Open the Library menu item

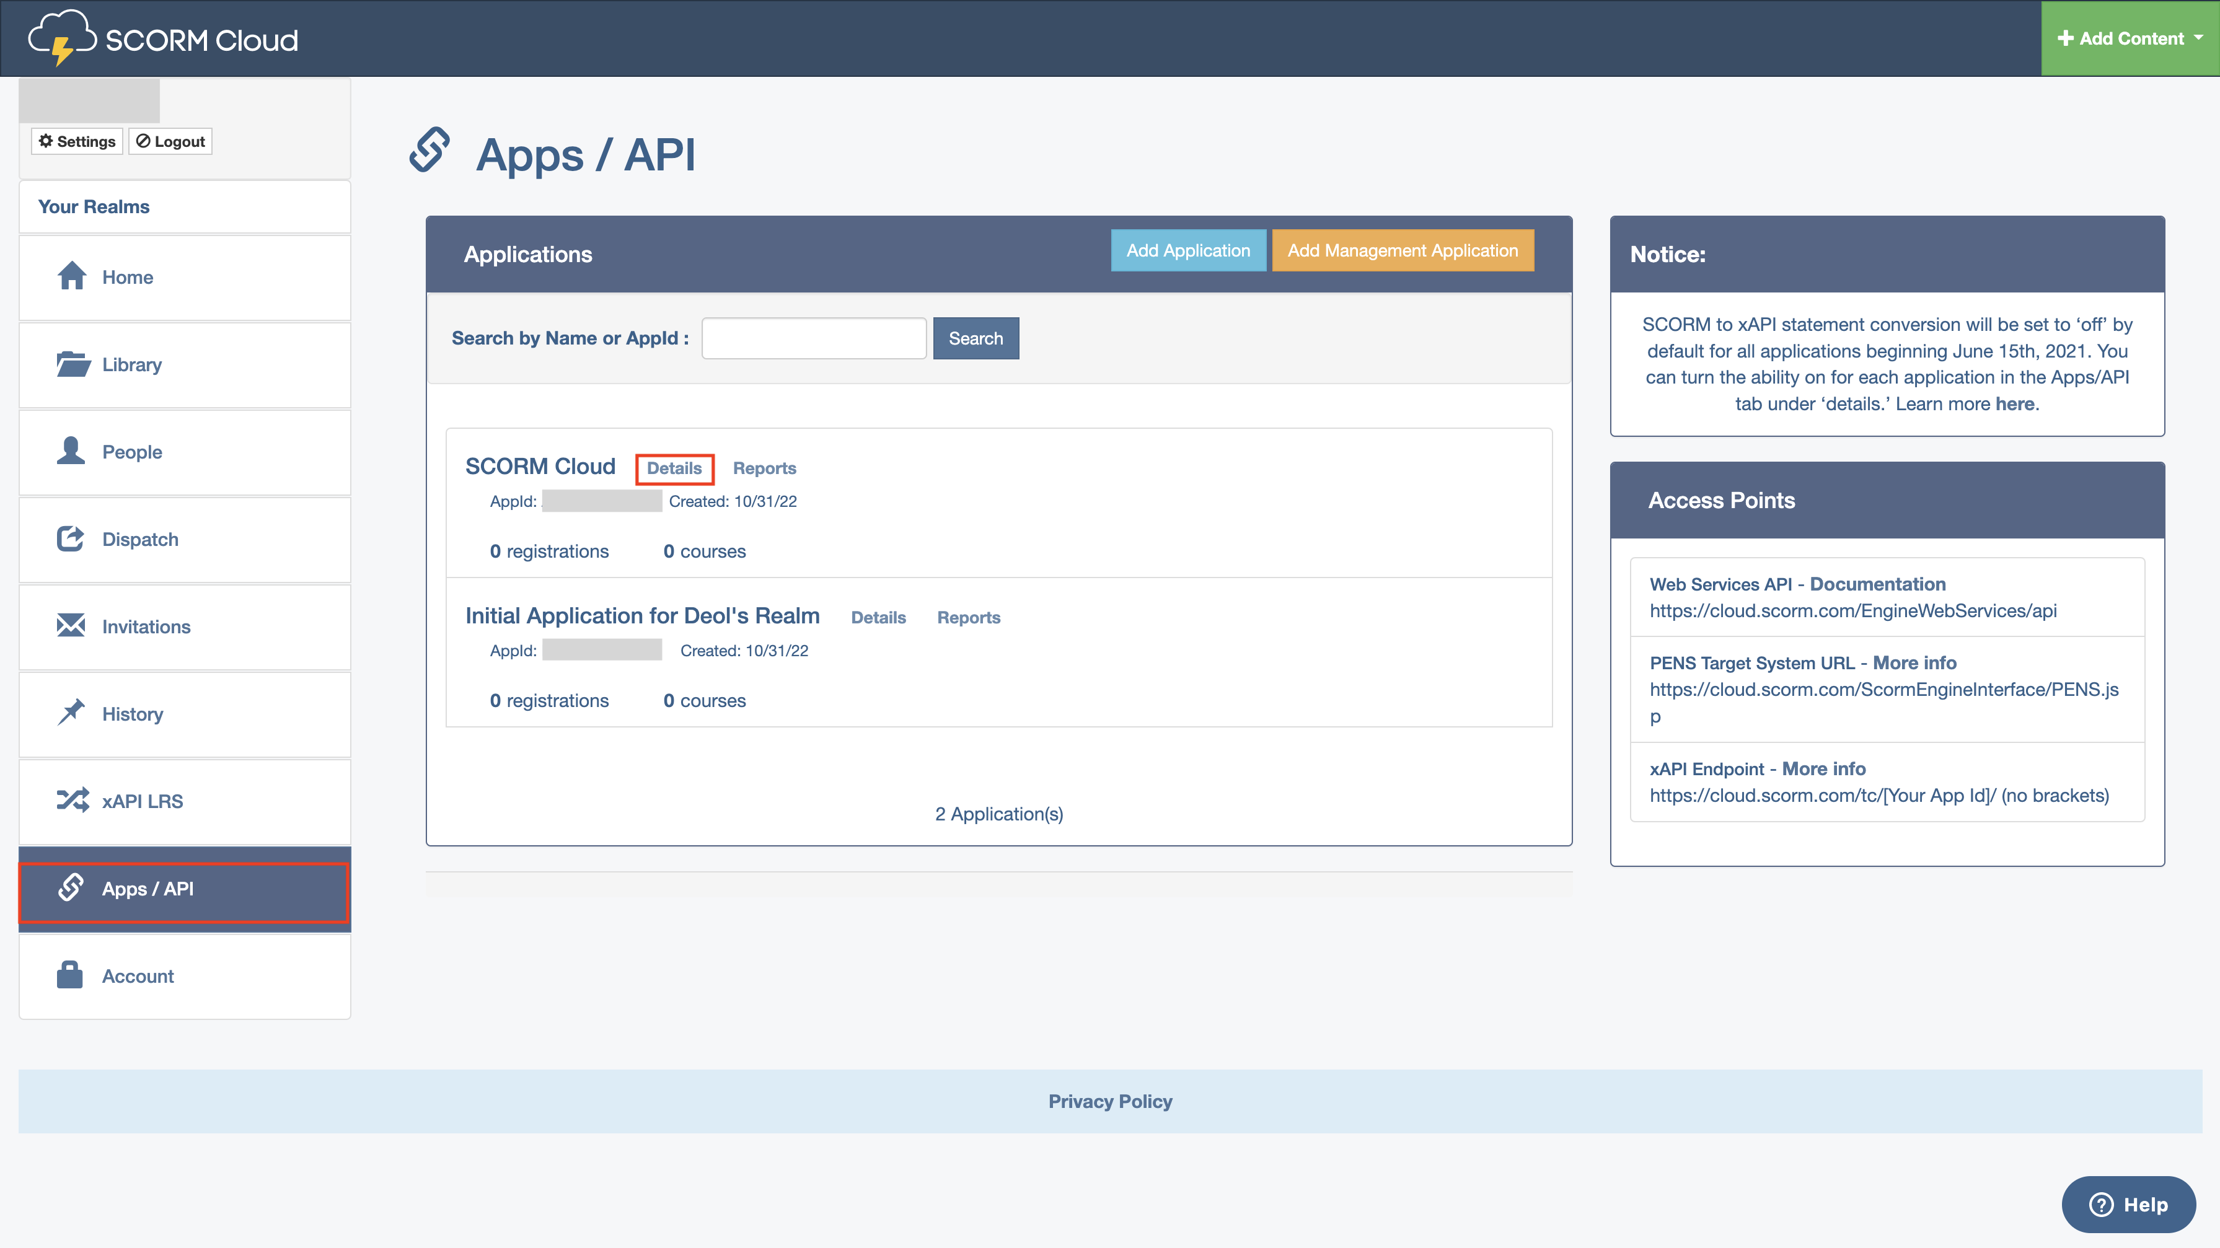[x=185, y=366]
